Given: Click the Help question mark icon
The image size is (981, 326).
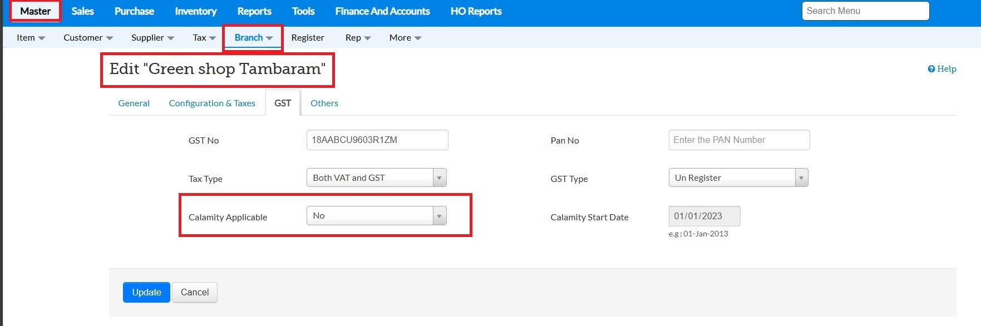Looking at the screenshot, I should click(x=931, y=69).
